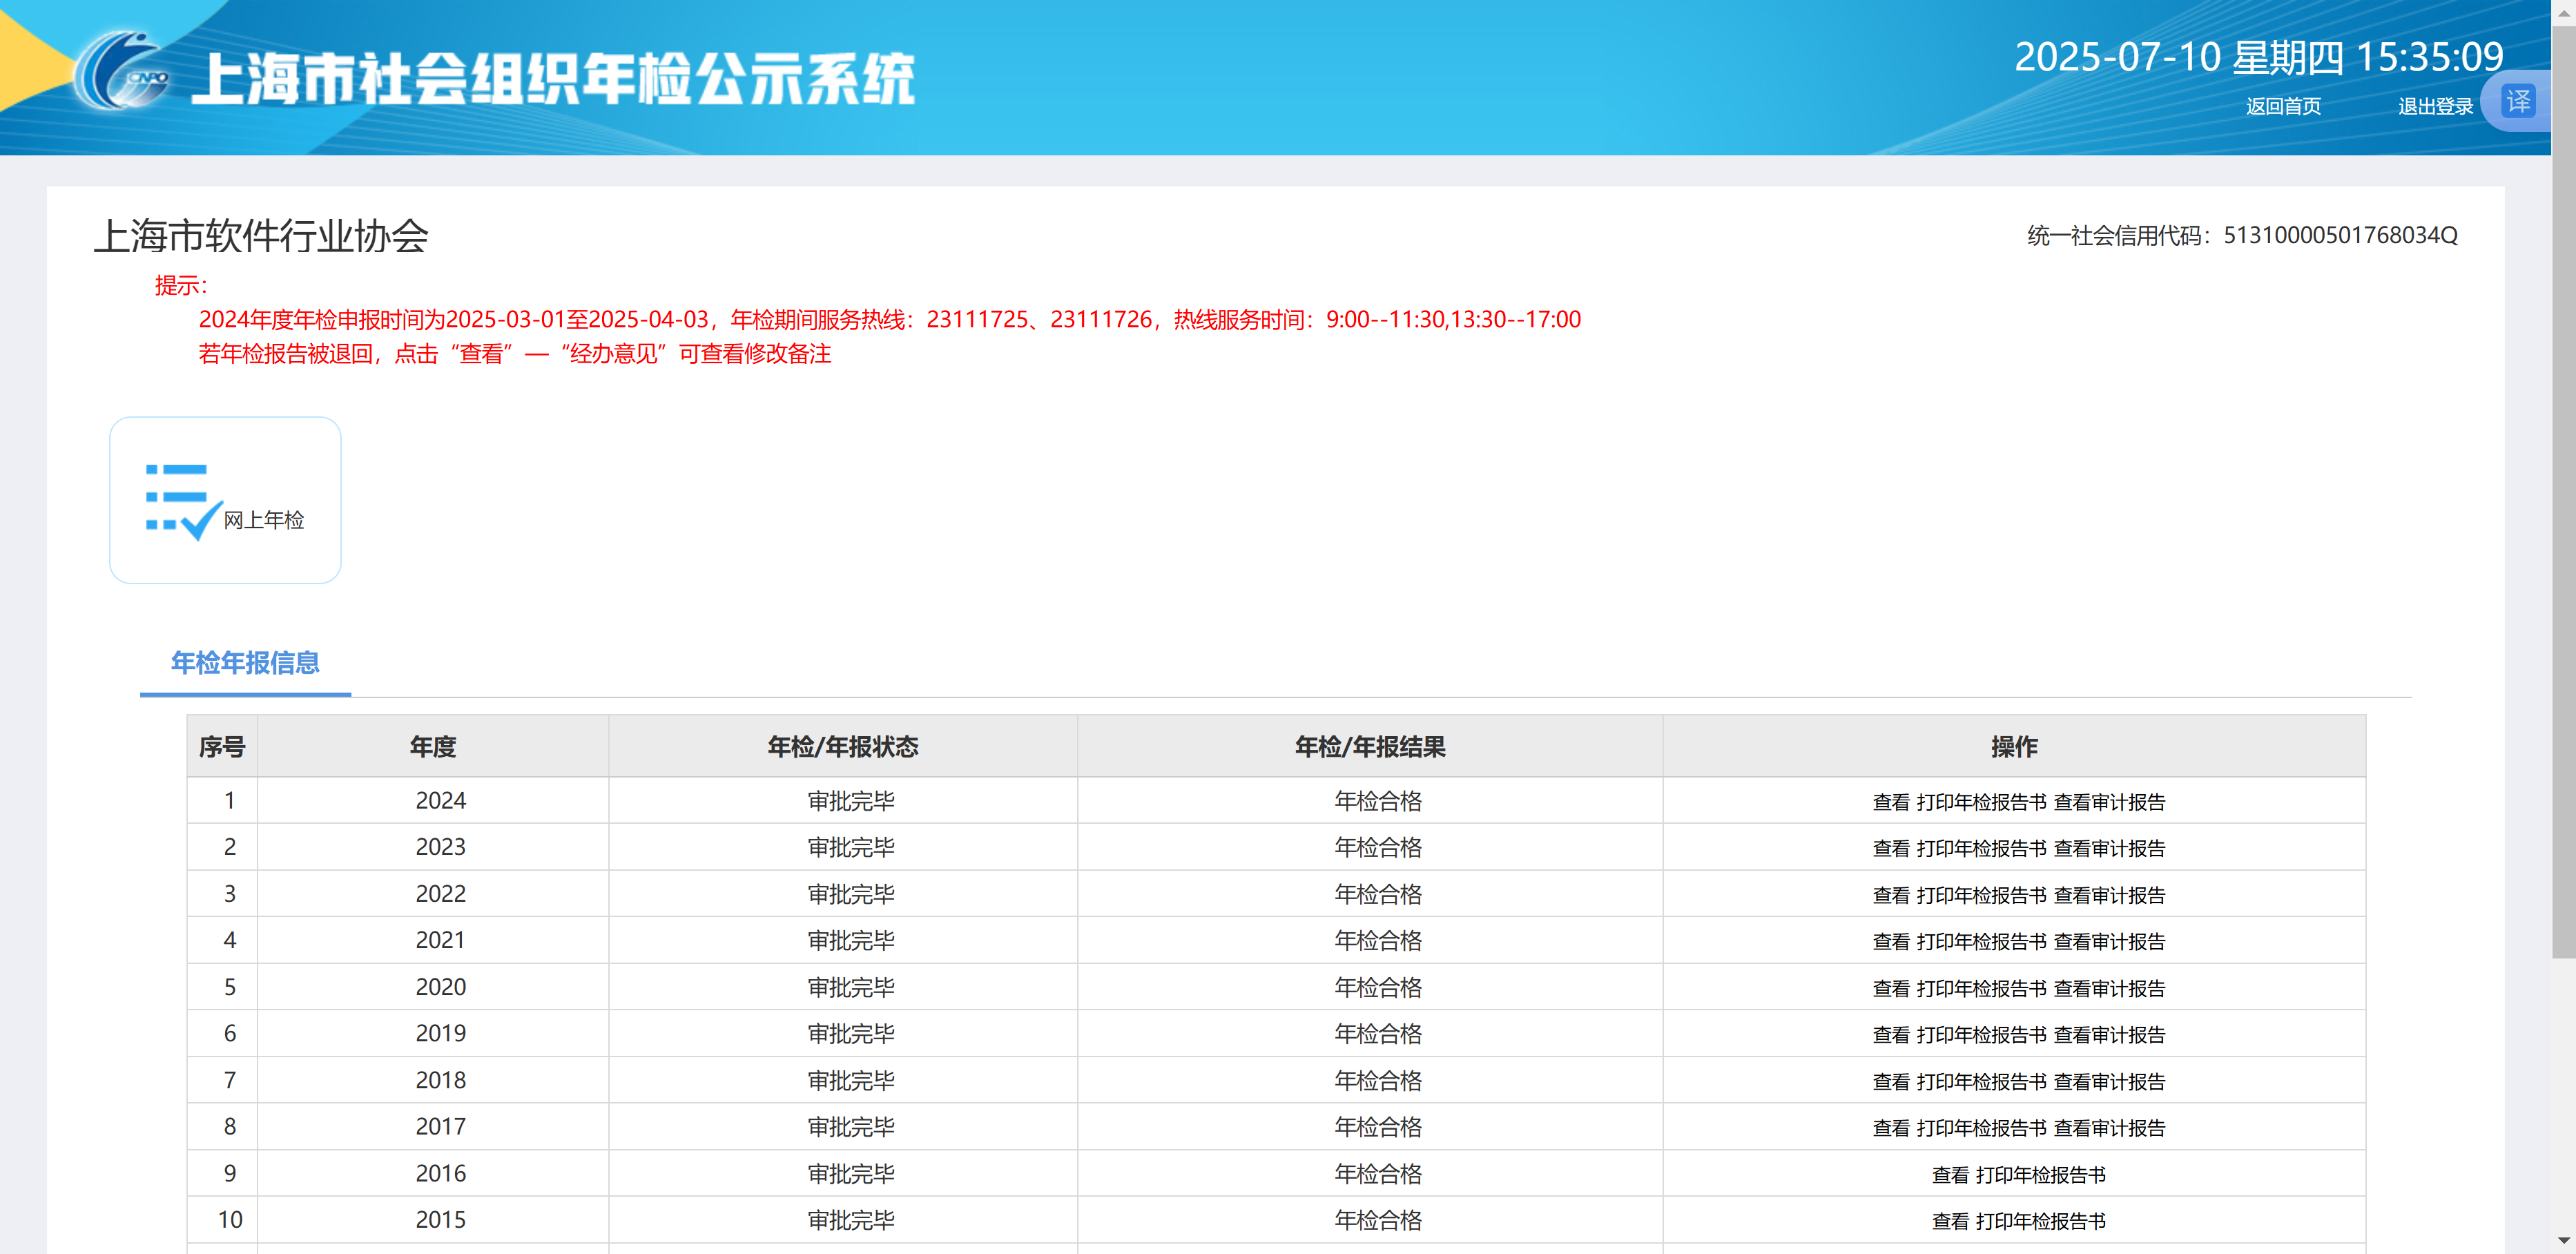This screenshot has width=2576, height=1254.
Task: Click 查看审计报告 for year 2018
Action: click(x=2109, y=1081)
